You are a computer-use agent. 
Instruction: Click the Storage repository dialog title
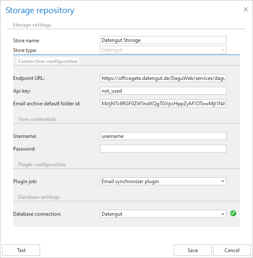tap(40, 10)
